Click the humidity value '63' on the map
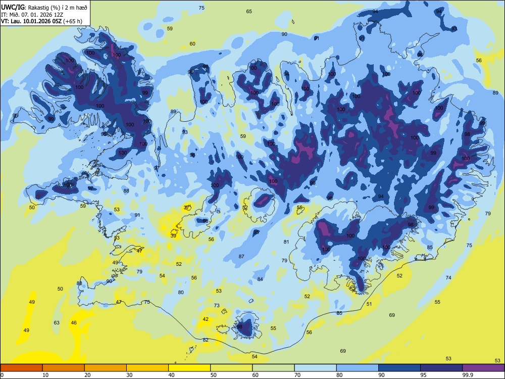Screen dimensions: 505x379 [57, 322]
